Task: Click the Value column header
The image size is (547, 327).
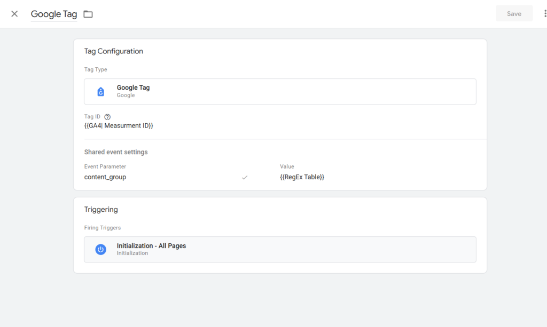Action: (x=287, y=166)
